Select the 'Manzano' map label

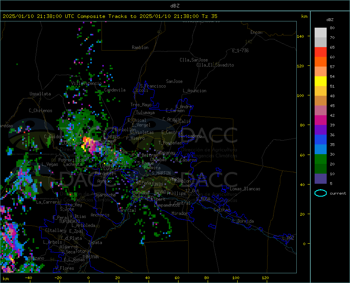click(x=36, y=258)
